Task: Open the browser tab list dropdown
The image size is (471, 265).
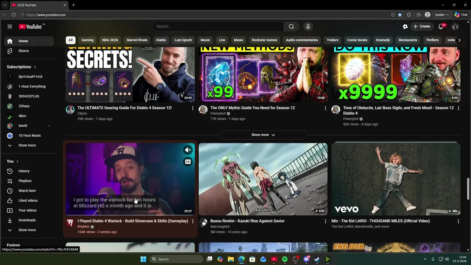Action: click(x=4, y=5)
